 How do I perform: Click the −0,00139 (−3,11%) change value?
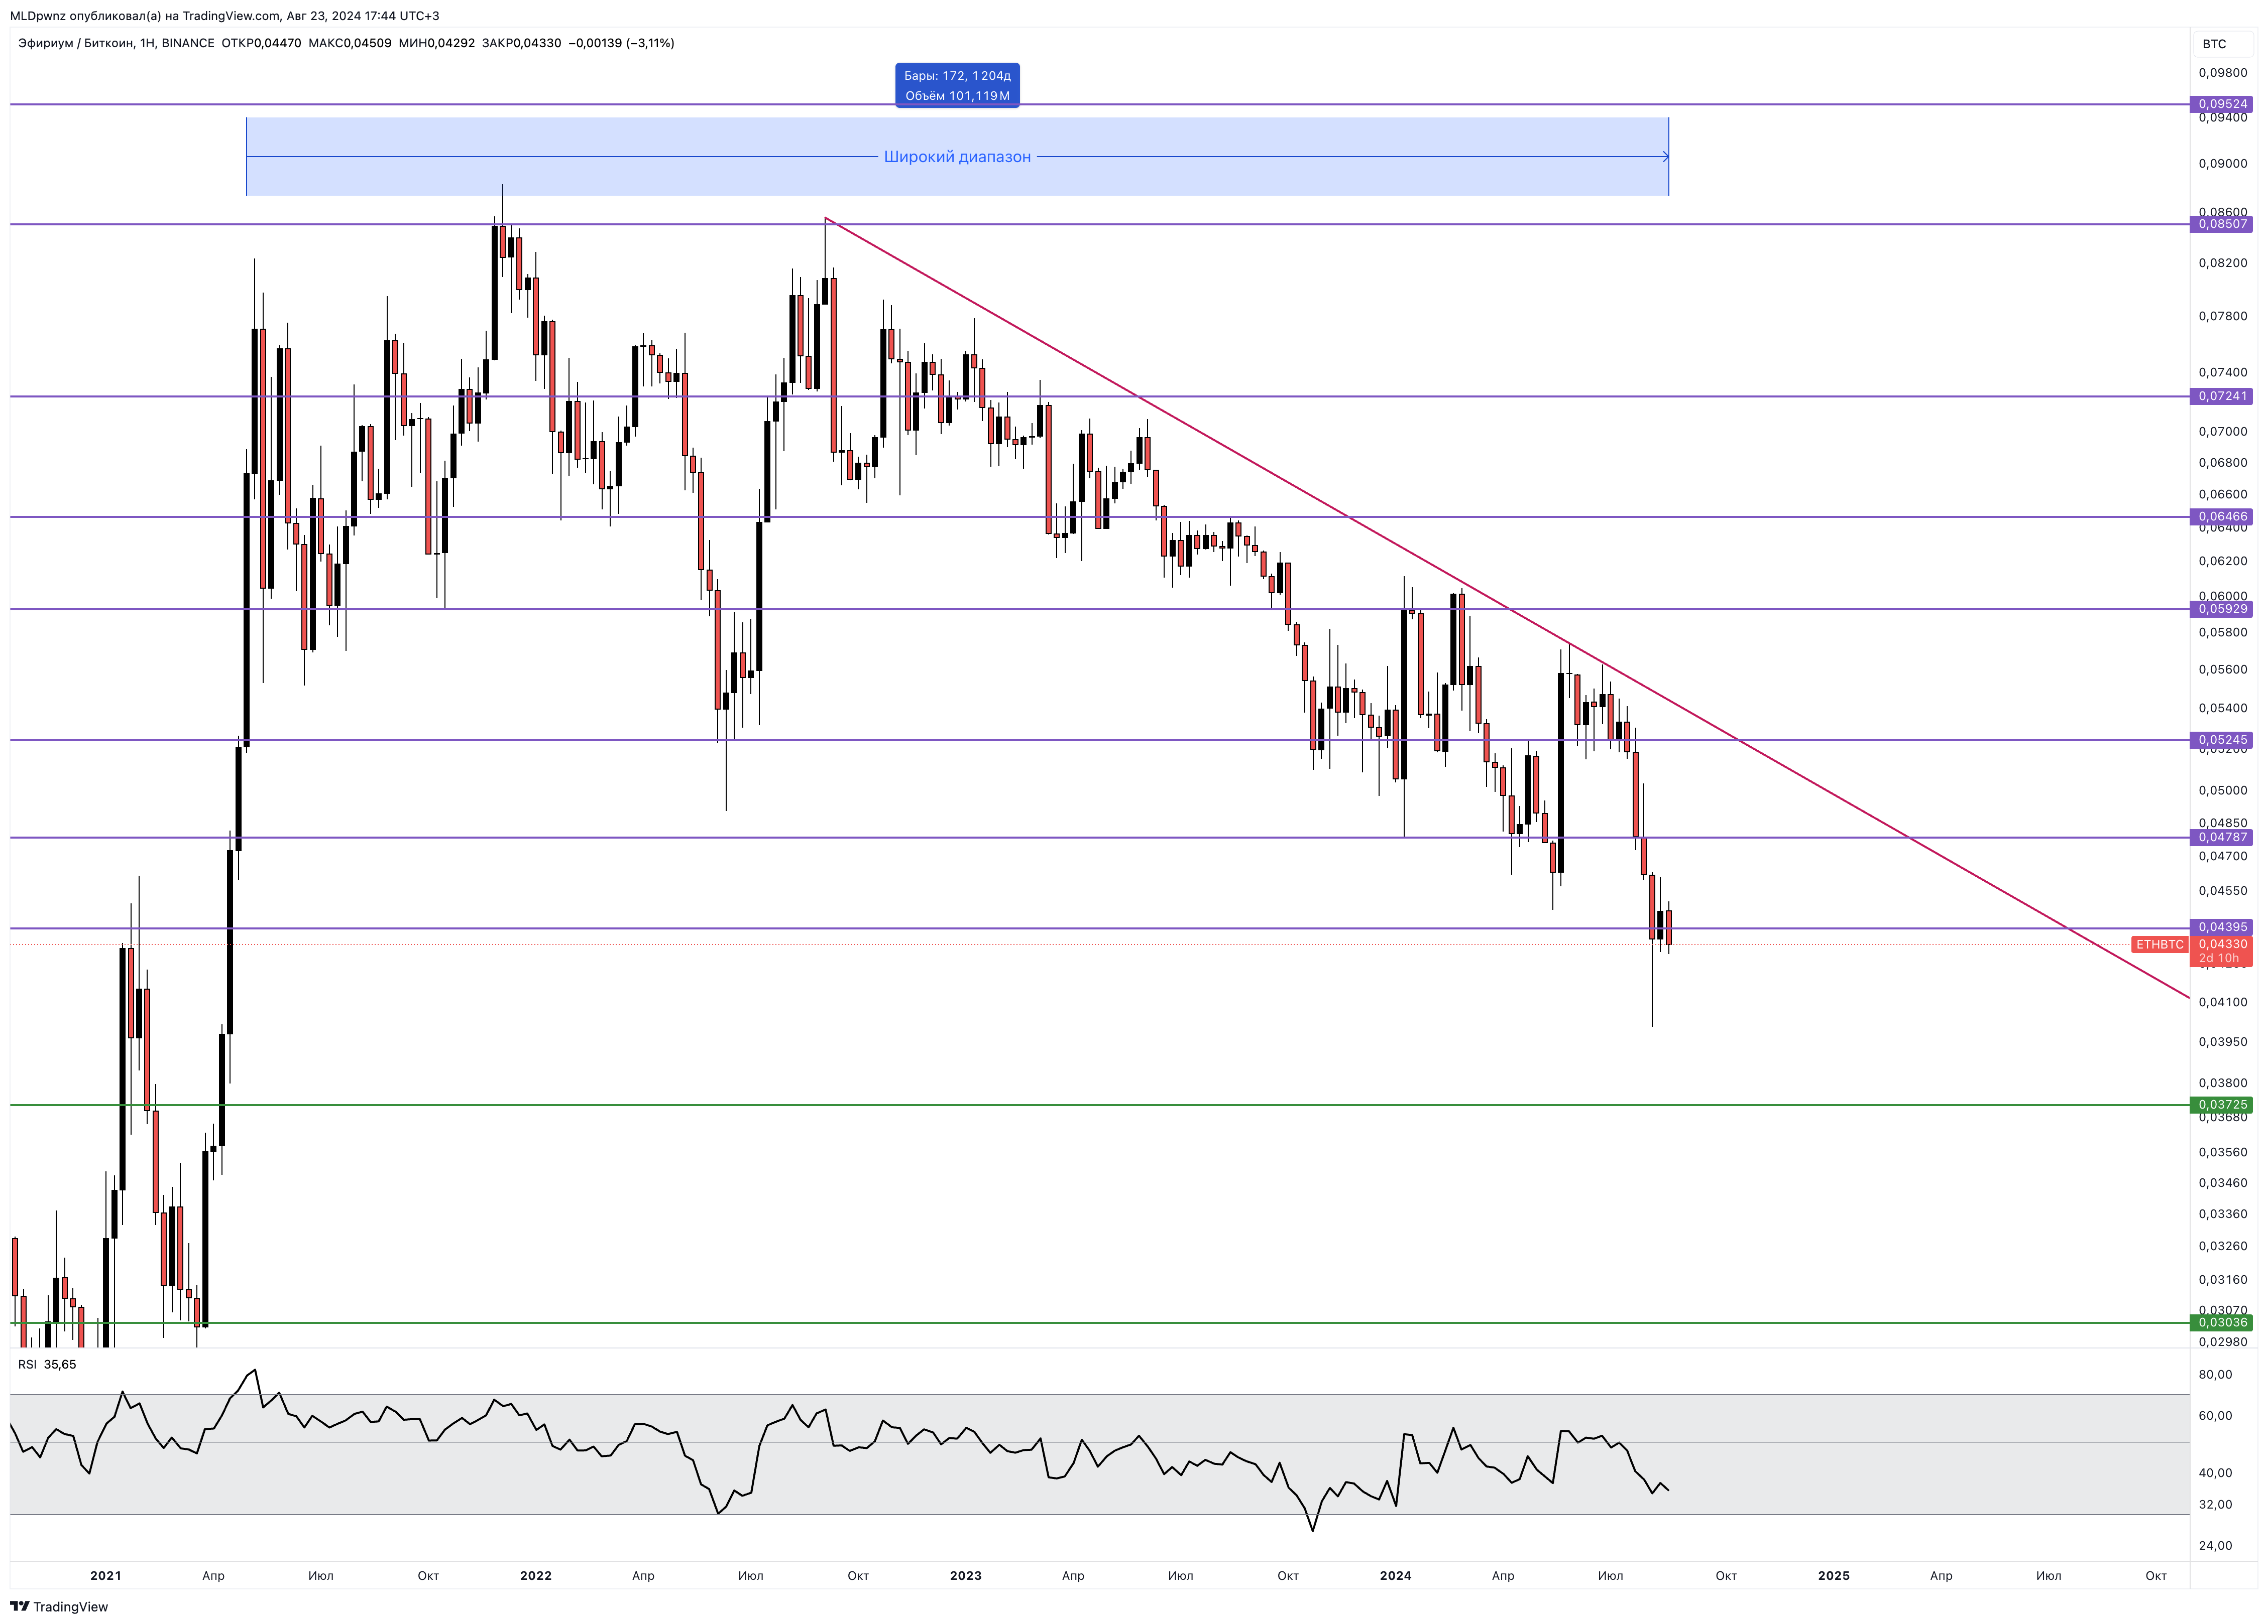(621, 43)
